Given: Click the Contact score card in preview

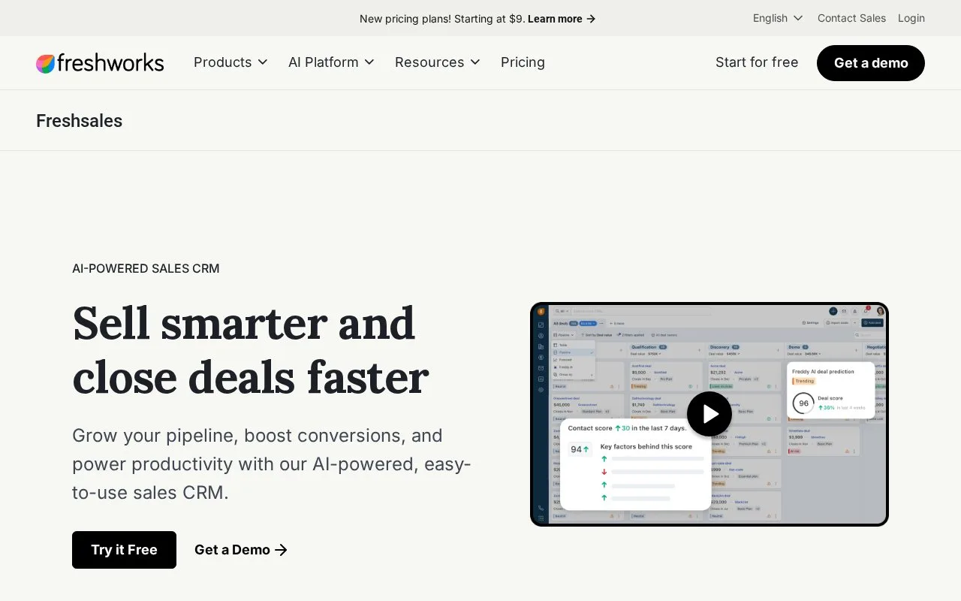Looking at the screenshot, I should (635, 464).
